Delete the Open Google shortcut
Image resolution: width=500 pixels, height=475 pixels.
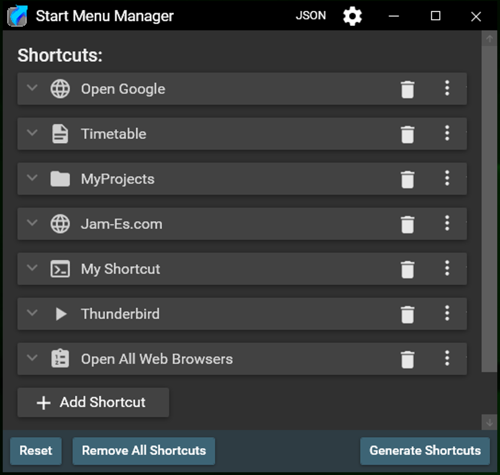pos(407,89)
